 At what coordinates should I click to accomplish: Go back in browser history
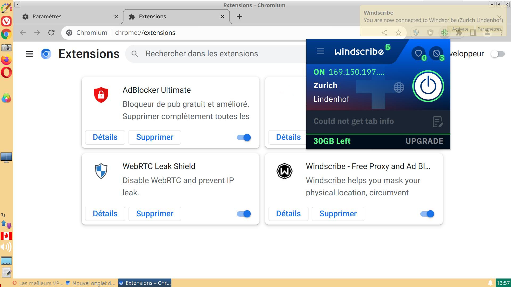pyautogui.click(x=23, y=33)
